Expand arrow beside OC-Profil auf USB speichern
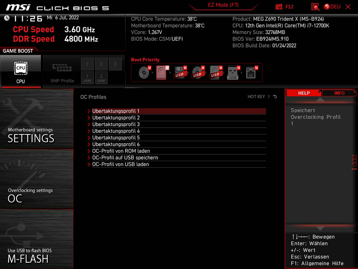This screenshot has height=269, width=358. (x=89, y=157)
